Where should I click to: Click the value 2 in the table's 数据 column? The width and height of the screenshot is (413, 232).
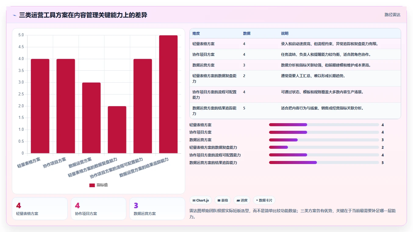[244, 76]
